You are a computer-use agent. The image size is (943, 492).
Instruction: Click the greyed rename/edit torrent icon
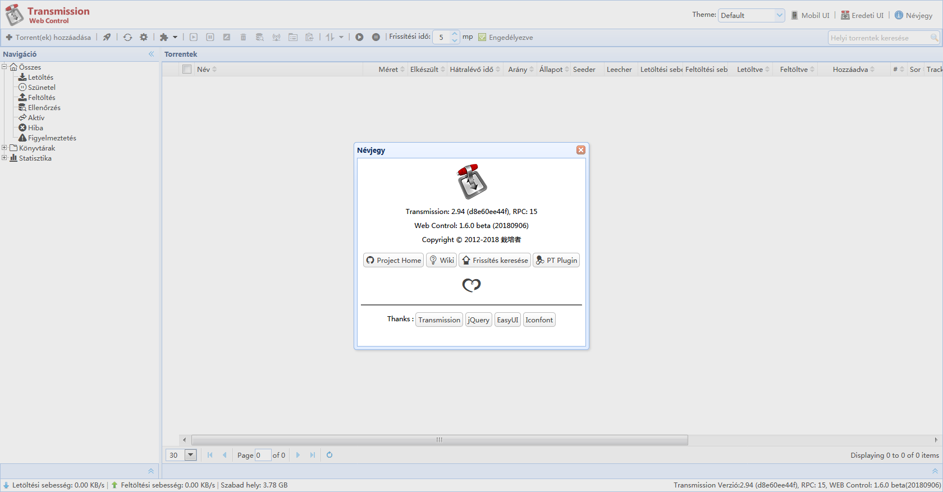pos(227,37)
